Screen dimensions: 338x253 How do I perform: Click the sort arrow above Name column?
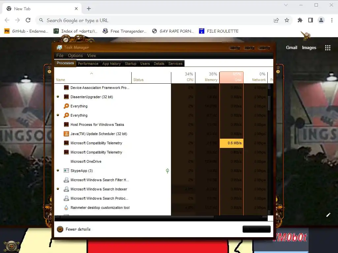click(92, 73)
